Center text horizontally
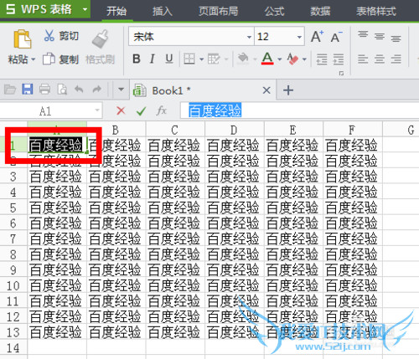The width and height of the screenshot is (419, 359). click(x=380, y=59)
